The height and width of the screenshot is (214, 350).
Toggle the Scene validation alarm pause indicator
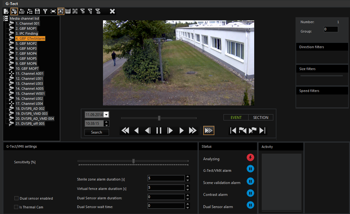click(250, 181)
